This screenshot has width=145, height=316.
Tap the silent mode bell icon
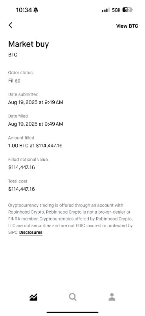click(36, 10)
